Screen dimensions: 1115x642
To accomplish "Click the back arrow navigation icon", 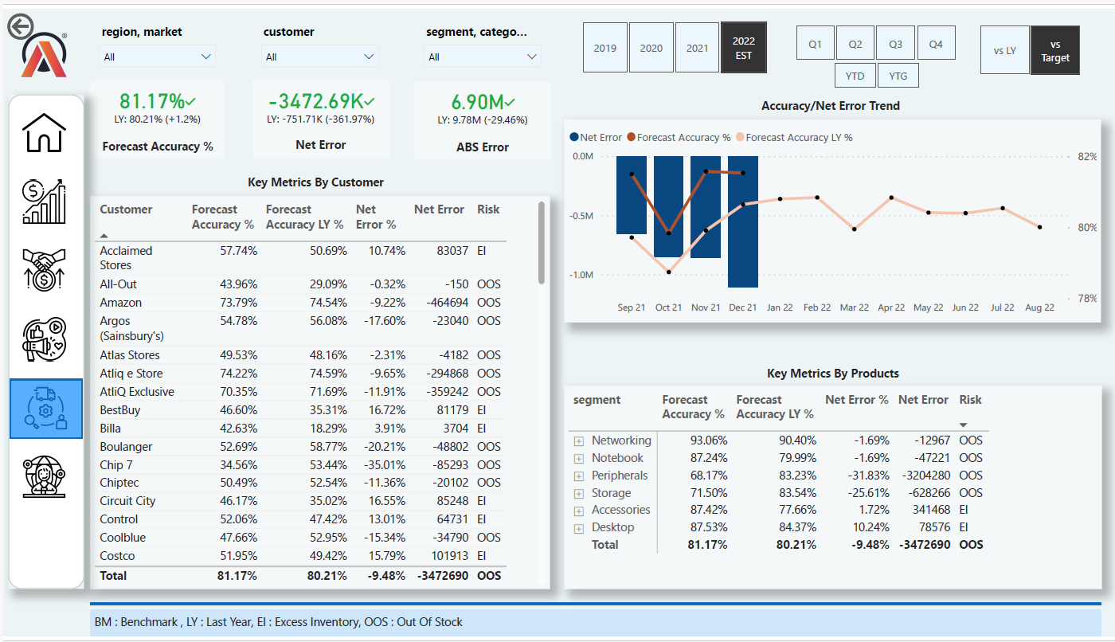I will [22, 26].
